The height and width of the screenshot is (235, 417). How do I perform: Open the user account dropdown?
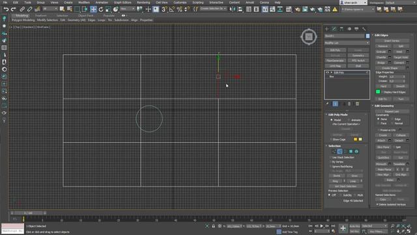click(353, 3)
